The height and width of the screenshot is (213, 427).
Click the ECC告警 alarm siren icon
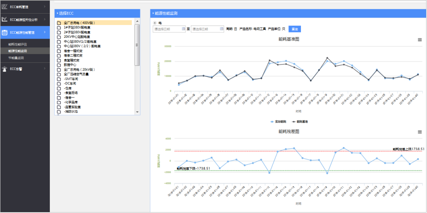point(4,69)
